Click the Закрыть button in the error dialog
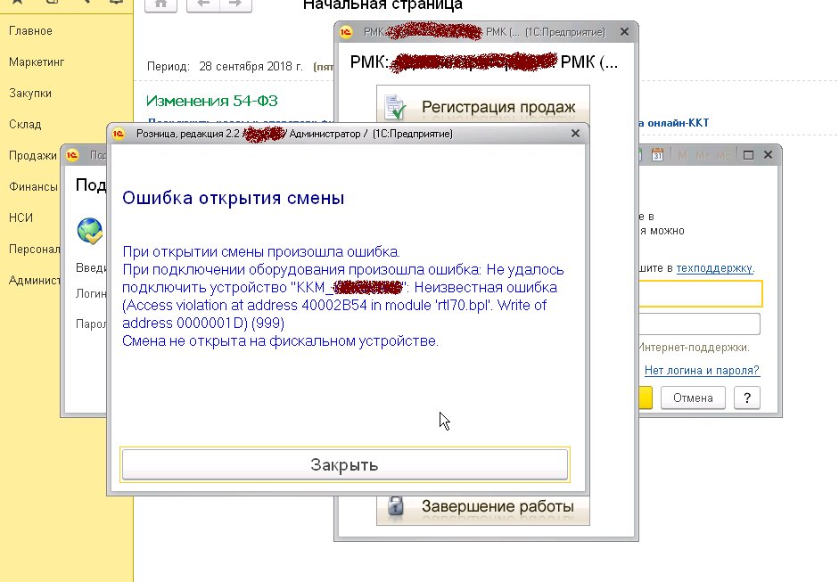 click(x=344, y=464)
